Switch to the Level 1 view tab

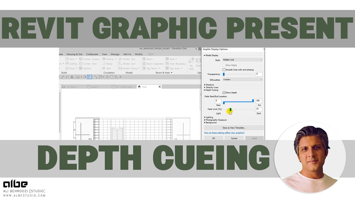coord(93,87)
